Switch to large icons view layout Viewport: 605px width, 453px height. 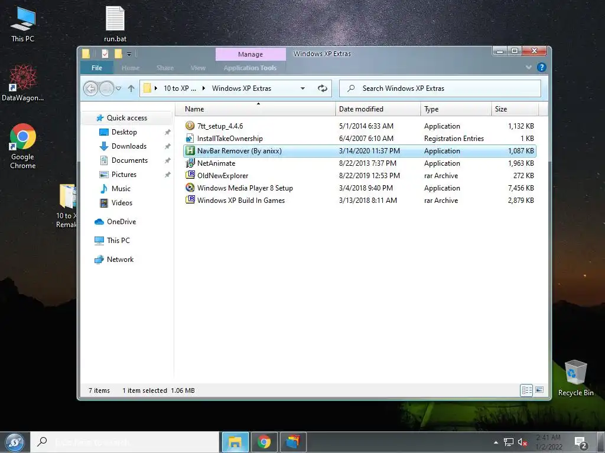539,390
